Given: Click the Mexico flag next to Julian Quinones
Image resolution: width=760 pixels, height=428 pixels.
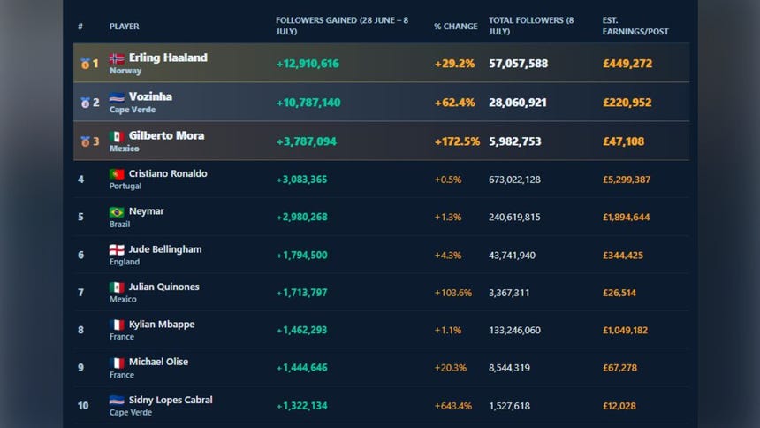Looking at the screenshot, I should 117,287.
